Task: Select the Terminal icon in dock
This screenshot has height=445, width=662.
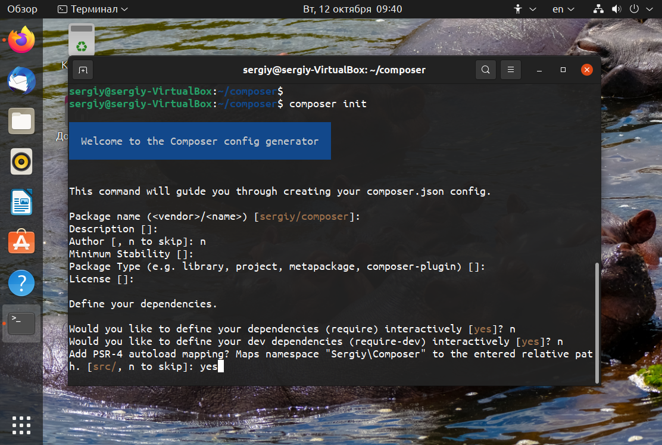Action: 21,323
